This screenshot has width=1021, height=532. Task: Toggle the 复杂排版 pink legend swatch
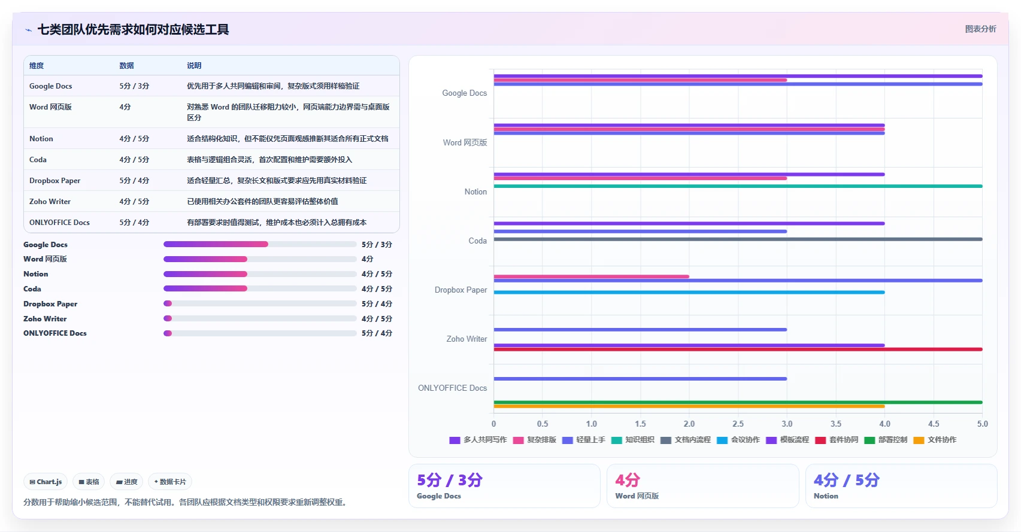(x=518, y=440)
